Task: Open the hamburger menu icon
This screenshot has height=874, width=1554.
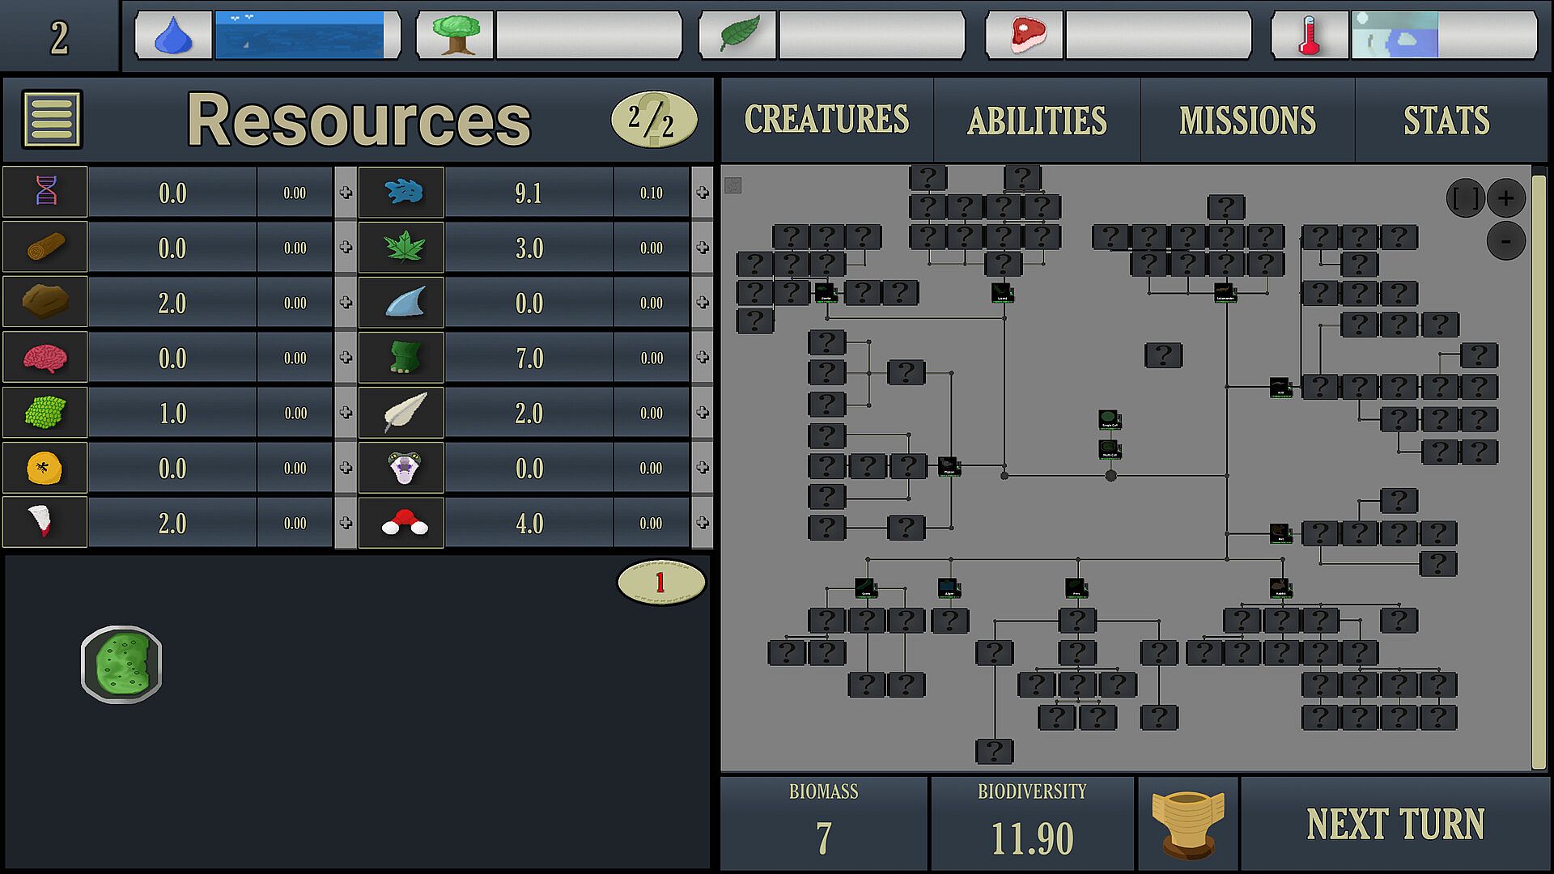Action: (x=53, y=119)
